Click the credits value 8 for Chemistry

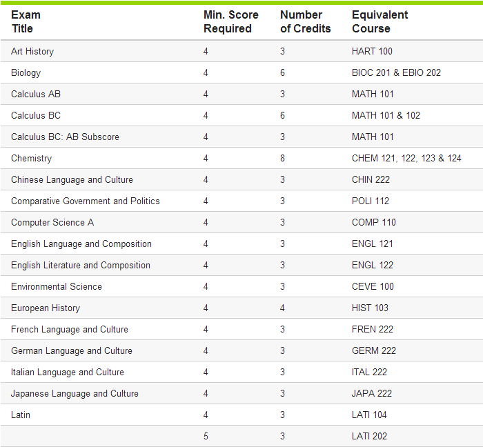282,158
